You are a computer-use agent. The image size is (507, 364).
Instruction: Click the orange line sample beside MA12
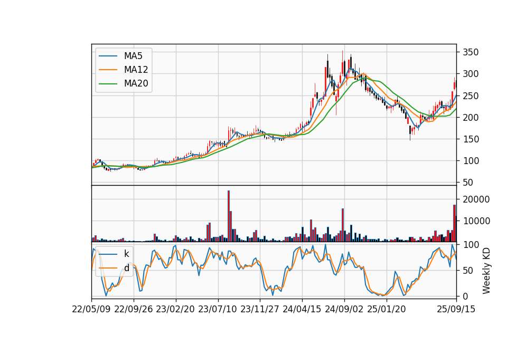[x=108, y=70]
